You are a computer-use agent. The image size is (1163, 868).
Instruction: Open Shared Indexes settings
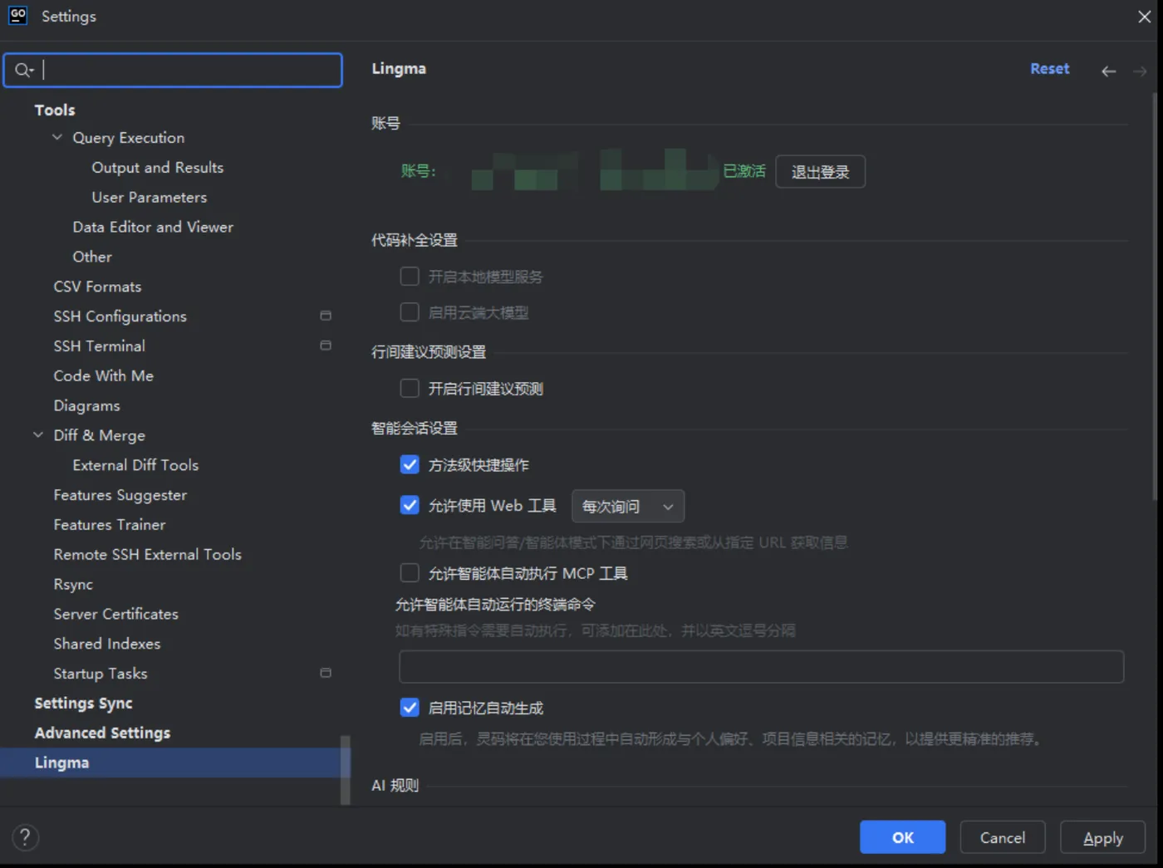pos(106,644)
